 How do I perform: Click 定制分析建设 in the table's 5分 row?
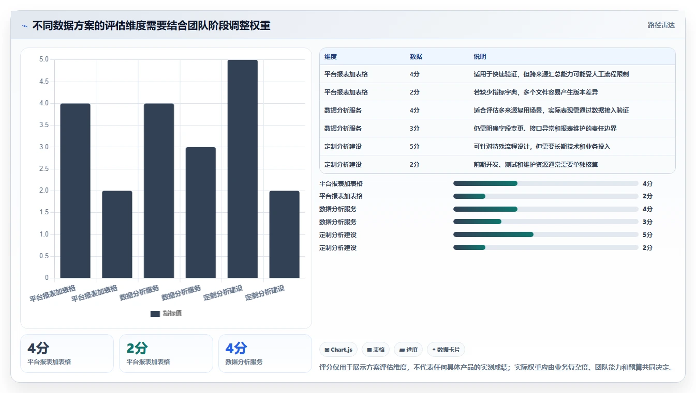(x=343, y=147)
